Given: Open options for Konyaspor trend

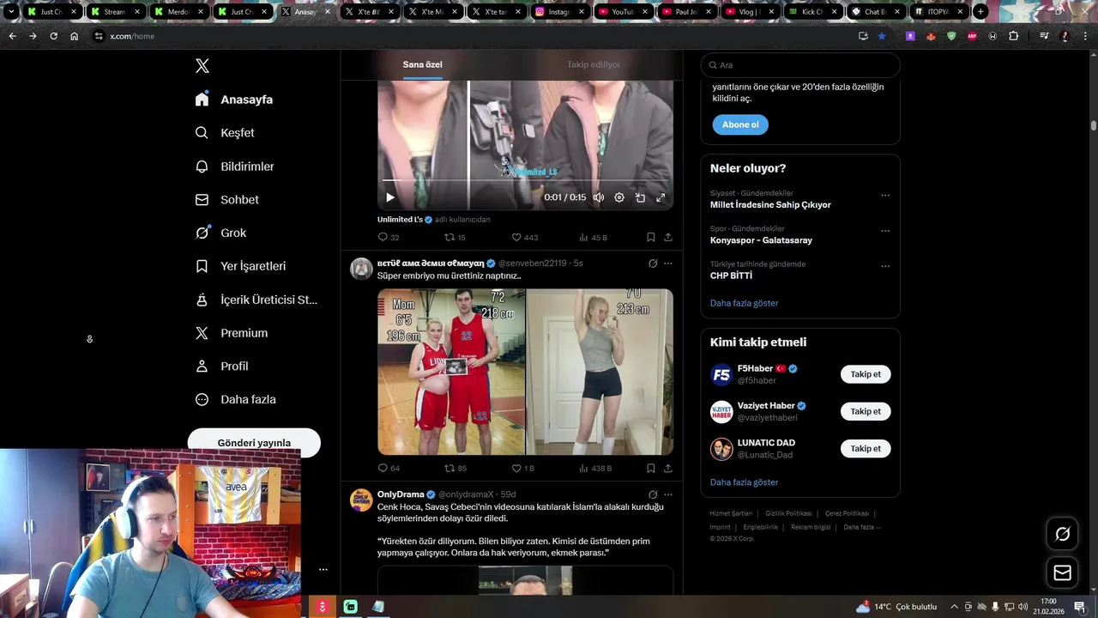Looking at the screenshot, I should pos(885,231).
